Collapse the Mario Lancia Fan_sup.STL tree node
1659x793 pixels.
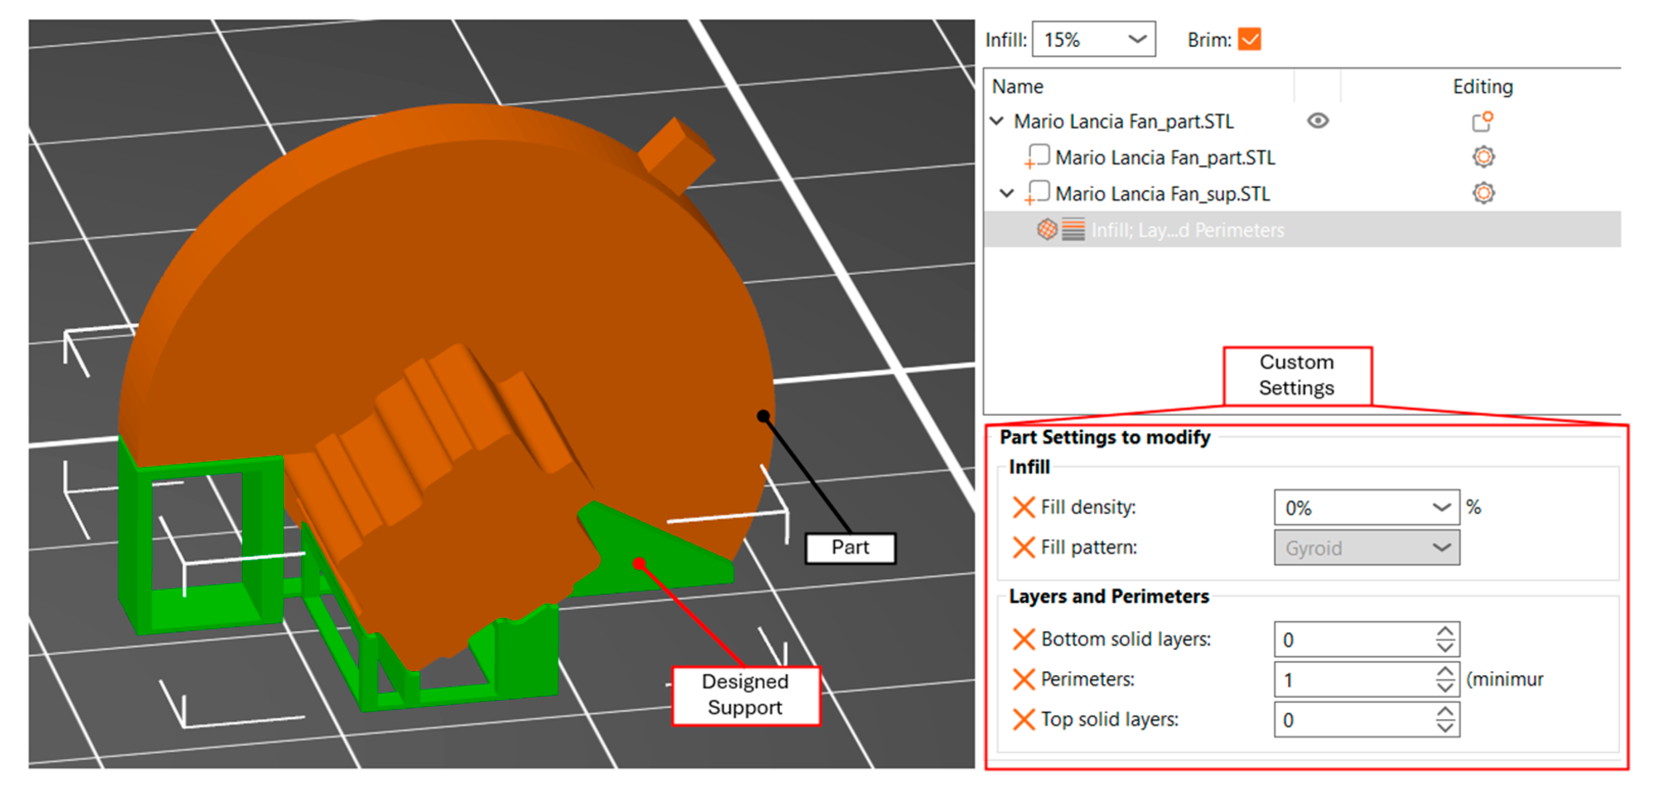[x=1007, y=193]
